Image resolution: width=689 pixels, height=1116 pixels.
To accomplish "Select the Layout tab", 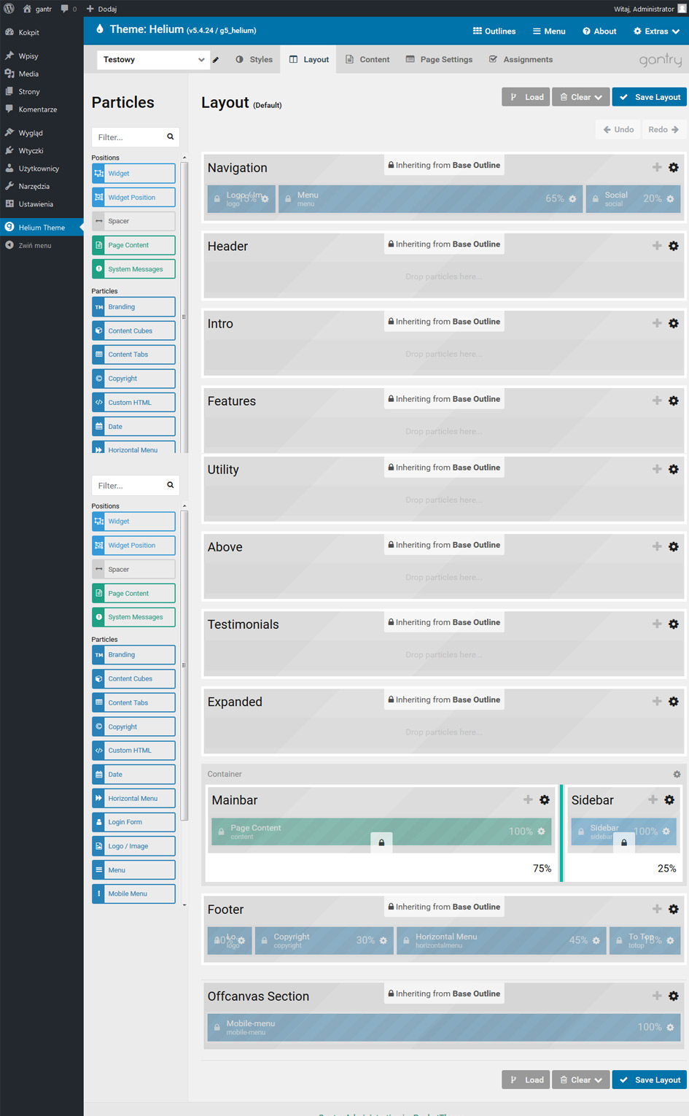I will coord(309,60).
